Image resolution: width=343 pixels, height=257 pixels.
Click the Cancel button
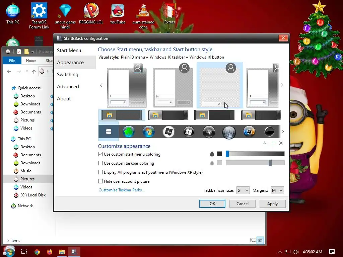243,204
